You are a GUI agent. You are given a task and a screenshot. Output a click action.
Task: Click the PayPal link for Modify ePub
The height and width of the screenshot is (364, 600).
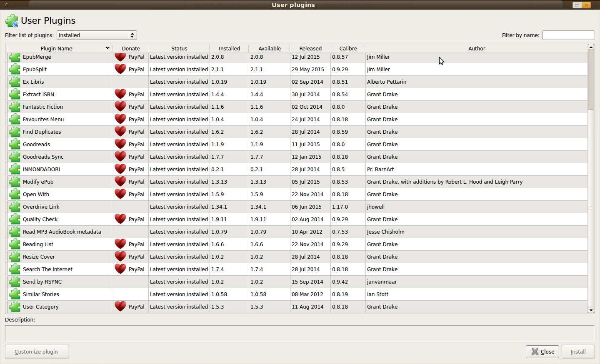[x=136, y=182]
